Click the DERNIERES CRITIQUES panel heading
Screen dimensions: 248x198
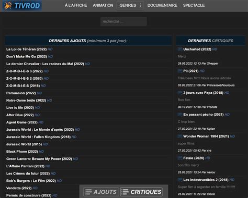[210, 41]
